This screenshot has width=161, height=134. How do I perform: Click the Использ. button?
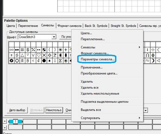point(37,110)
